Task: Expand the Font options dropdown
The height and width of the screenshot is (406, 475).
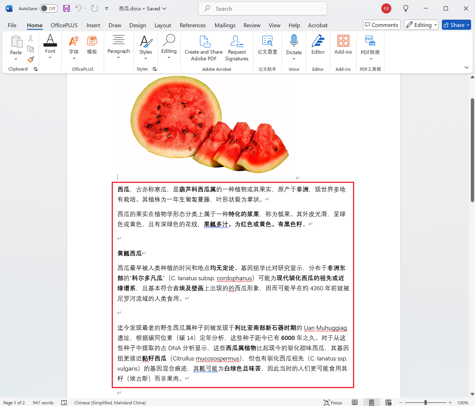Action: coord(50,57)
